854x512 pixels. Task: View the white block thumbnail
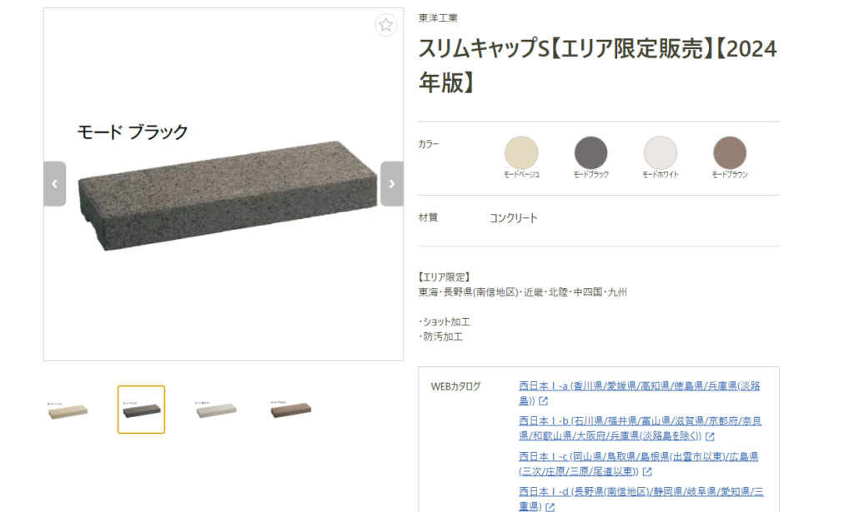tap(216, 410)
